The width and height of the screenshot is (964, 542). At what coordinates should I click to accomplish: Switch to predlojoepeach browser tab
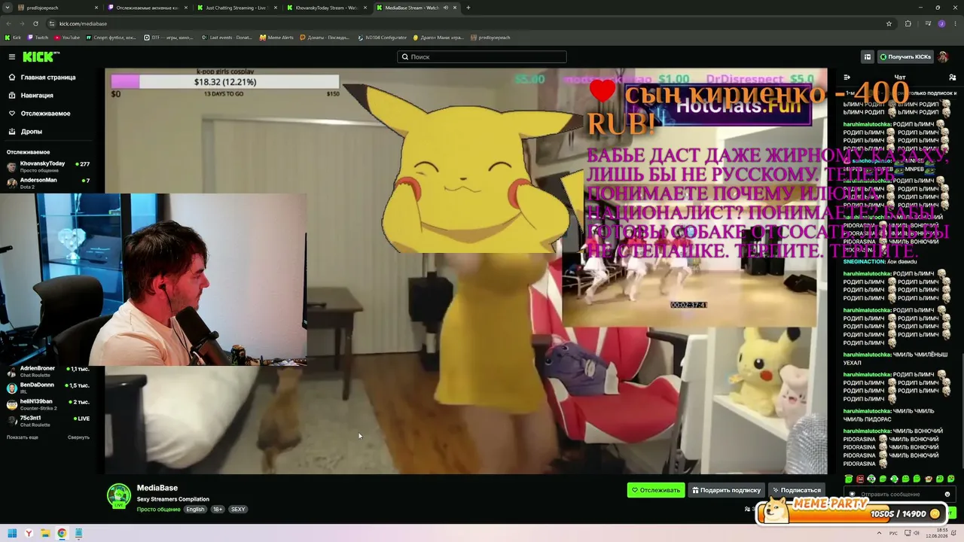[x=56, y=8]
